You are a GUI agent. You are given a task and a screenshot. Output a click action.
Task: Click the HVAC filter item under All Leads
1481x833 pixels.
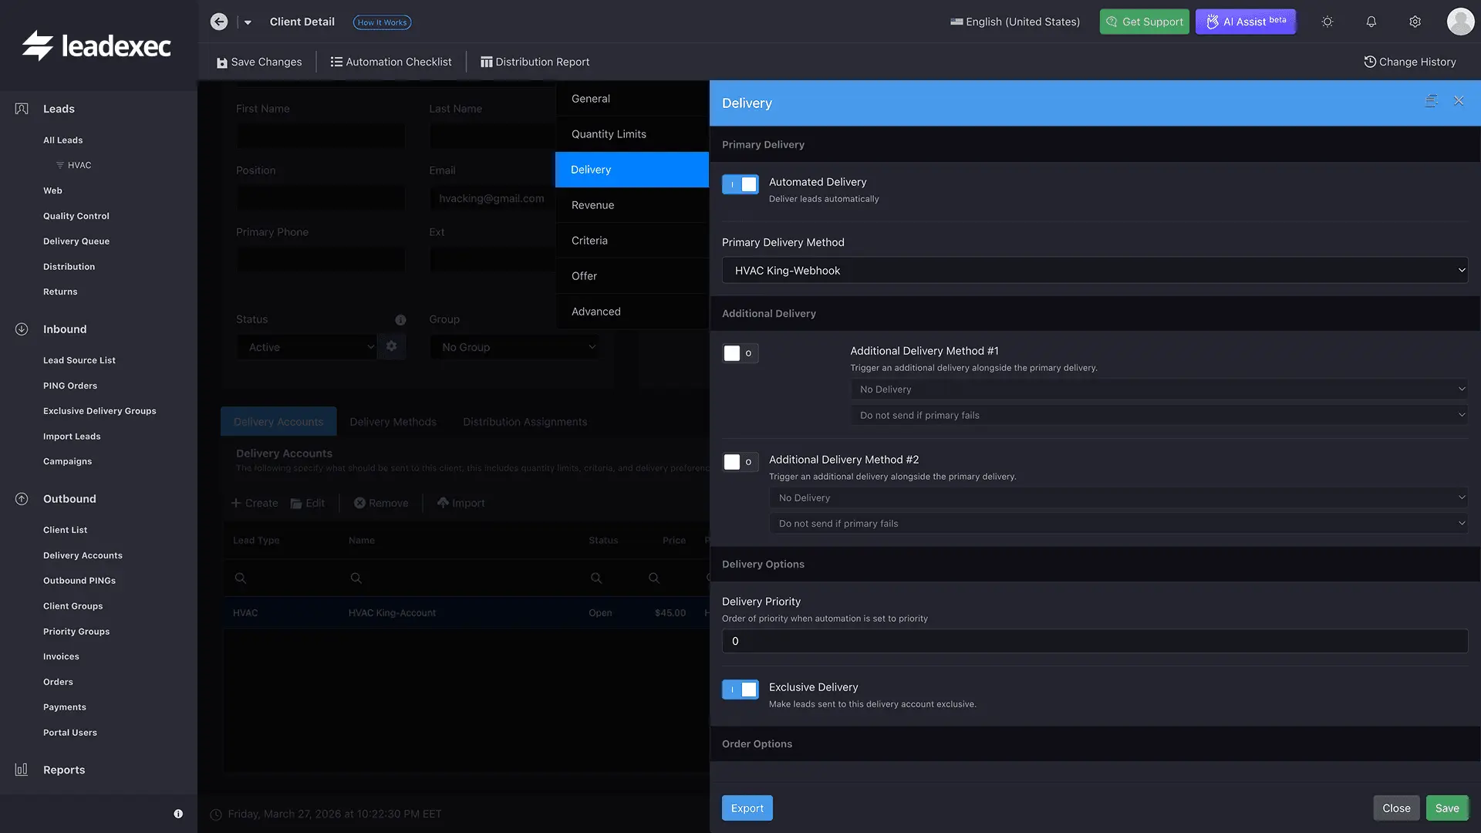74,165
